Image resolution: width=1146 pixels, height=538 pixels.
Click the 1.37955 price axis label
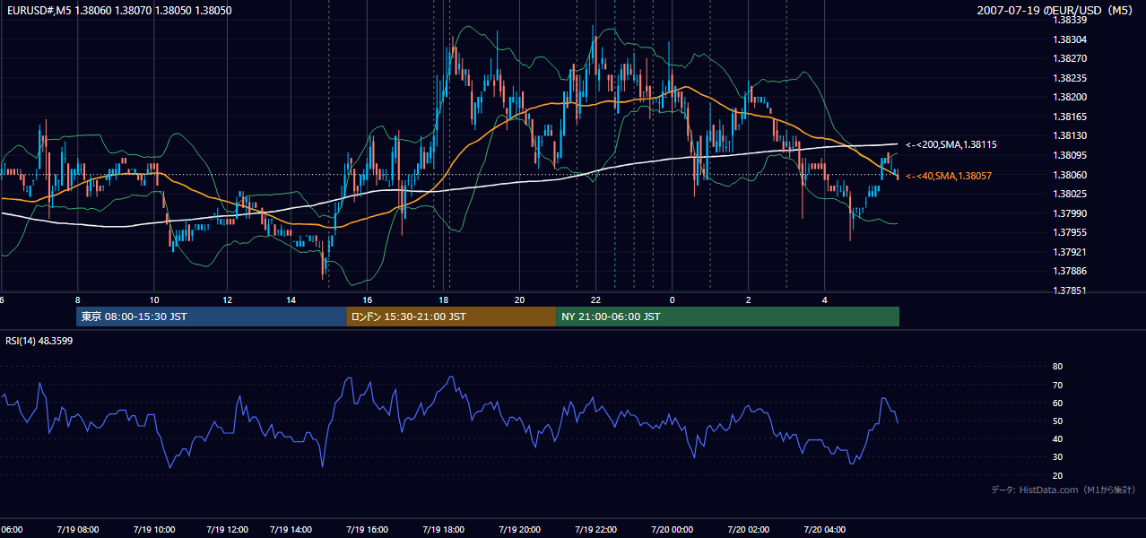click(1072, 232)
